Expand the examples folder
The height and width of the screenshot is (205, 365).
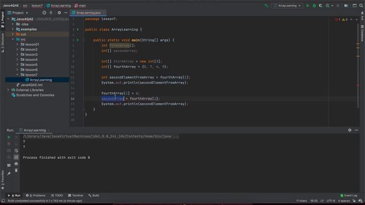pos(13,29)
